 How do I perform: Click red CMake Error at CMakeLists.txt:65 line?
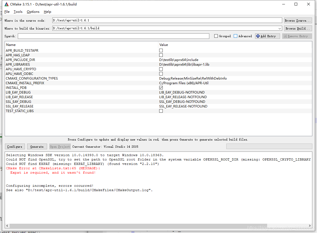53,168
